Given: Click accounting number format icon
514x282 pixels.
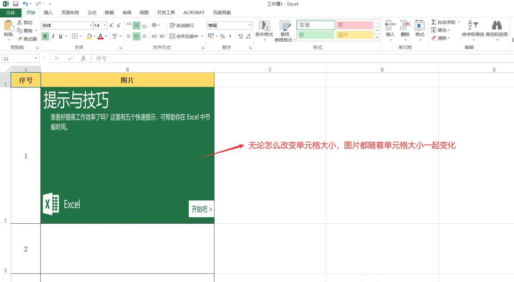Looking at the screenshot, I should (x=211, y=36).
